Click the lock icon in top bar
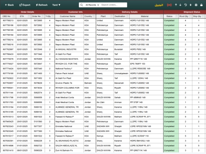The image size is (206, 154). pyautogui.click(x=201, y=5)
